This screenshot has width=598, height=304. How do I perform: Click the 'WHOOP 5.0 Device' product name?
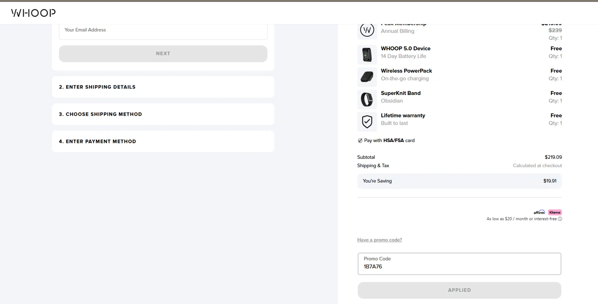[405, 48]
